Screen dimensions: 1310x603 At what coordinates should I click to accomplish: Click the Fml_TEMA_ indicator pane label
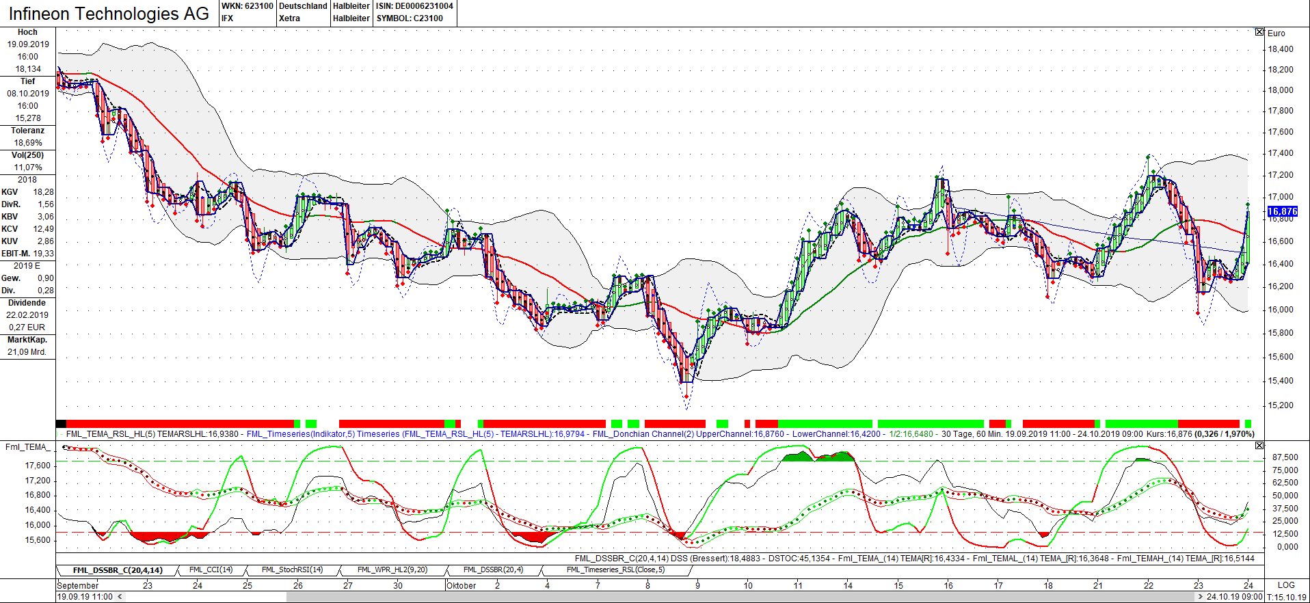27,447
